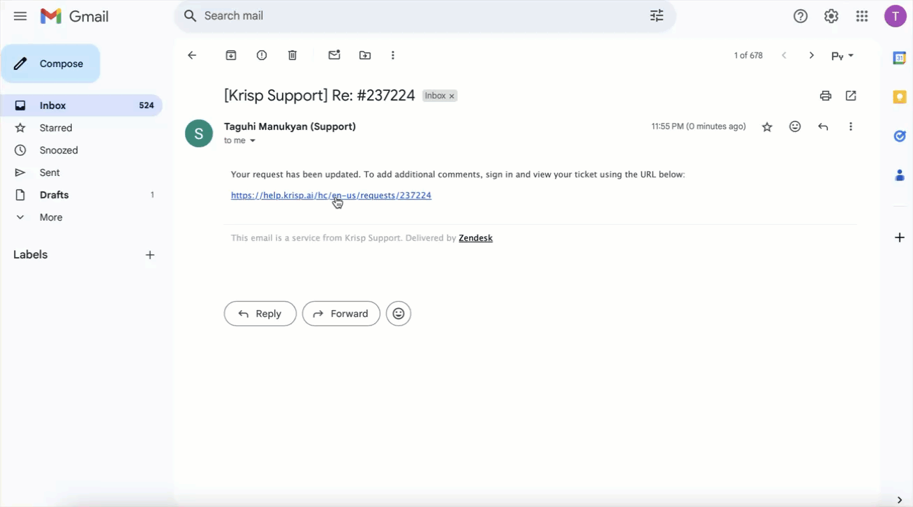Screen dimensions: 913x507
Task: Go to Inbox folder
Action: [81, 105]
